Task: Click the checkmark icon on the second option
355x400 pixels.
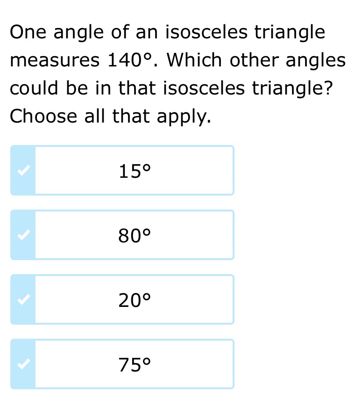Action: pyautogui.click(x=22, y=234)
